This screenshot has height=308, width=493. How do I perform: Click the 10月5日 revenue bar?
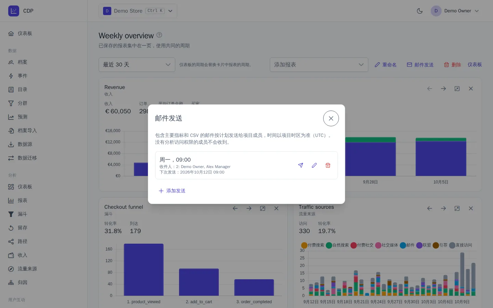coord(441,157)
